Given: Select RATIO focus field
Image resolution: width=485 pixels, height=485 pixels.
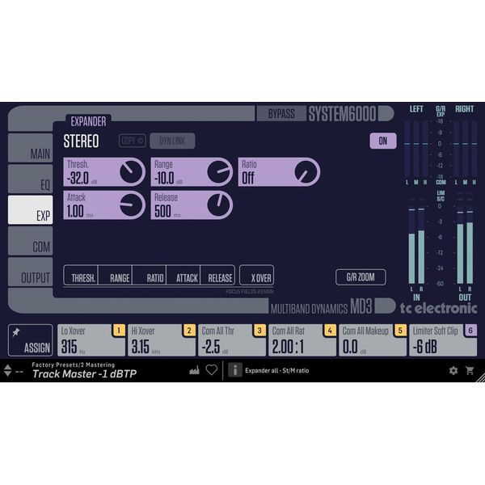Looking at the screenshot, I should point(149,275).
